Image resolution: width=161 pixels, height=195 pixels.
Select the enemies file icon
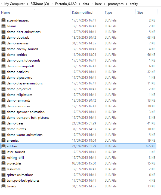pos(4,140)
